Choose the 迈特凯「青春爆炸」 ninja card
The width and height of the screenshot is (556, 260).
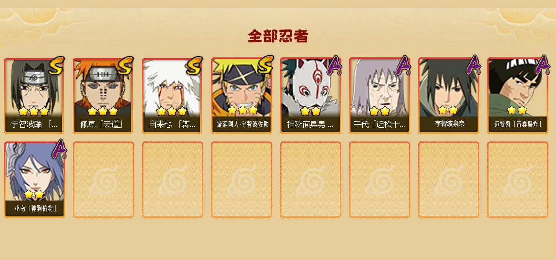[x=518, y=96]
